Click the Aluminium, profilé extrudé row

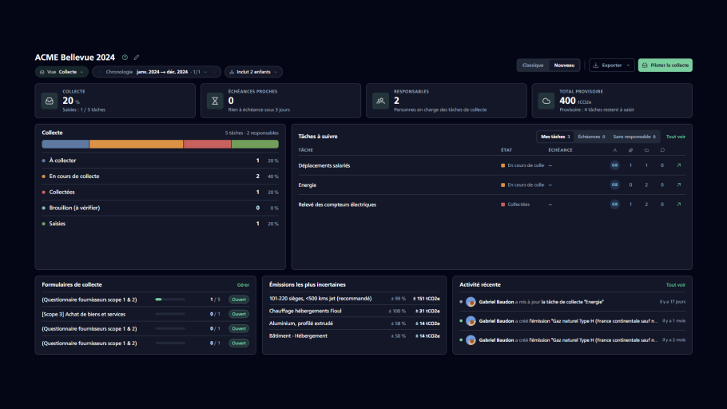pos(354,324)
